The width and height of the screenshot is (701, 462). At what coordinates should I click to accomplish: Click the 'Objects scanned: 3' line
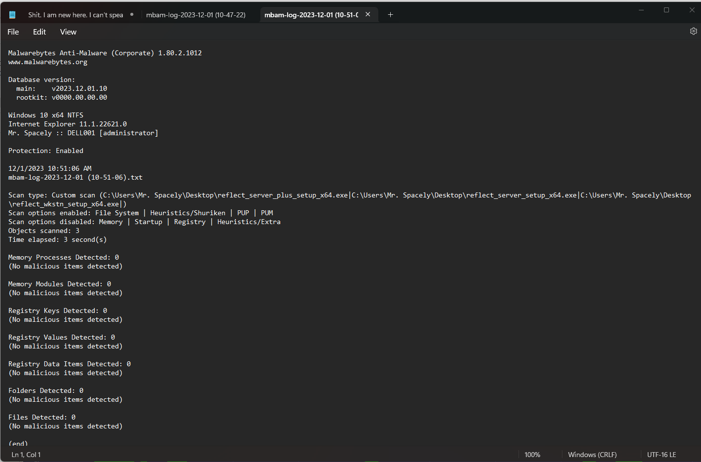click(44, 231)
